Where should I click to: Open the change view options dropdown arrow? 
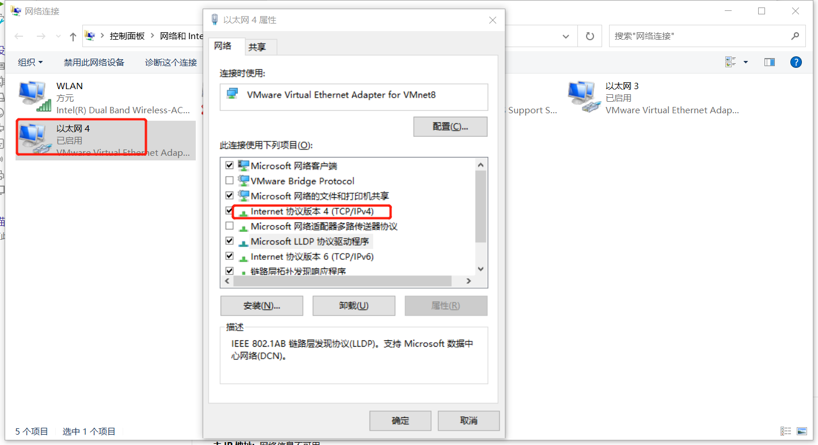(x=746, y=62)
